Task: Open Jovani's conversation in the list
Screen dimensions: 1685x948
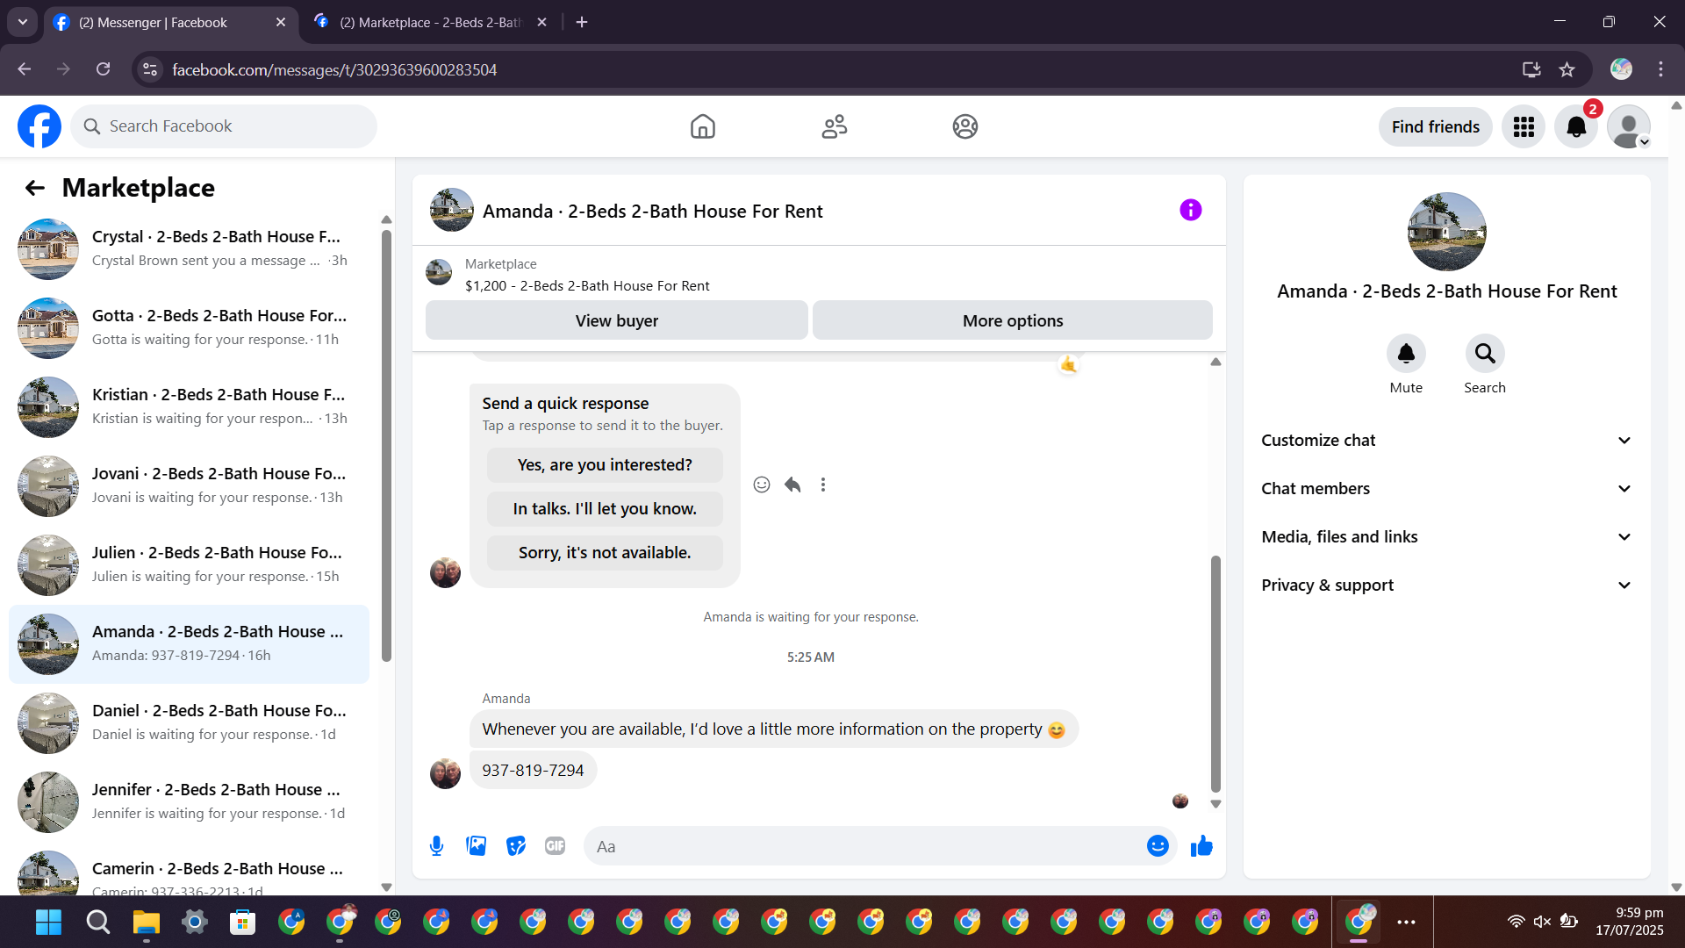Action: pyautogui.click(x=189, y=485)
